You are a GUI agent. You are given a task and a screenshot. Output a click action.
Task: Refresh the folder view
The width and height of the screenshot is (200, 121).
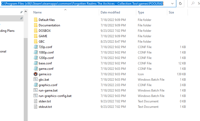(180, 3)
